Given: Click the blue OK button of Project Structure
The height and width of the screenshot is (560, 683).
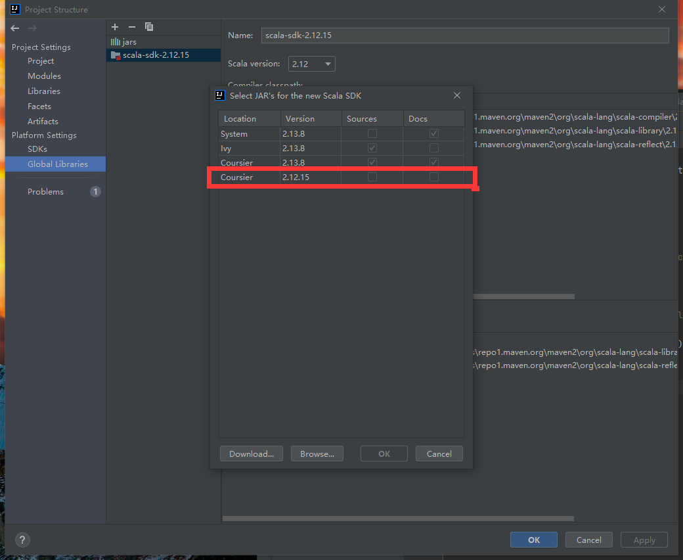Looking at the screenshot, I should pyautogui.click(x=533, y=540).
